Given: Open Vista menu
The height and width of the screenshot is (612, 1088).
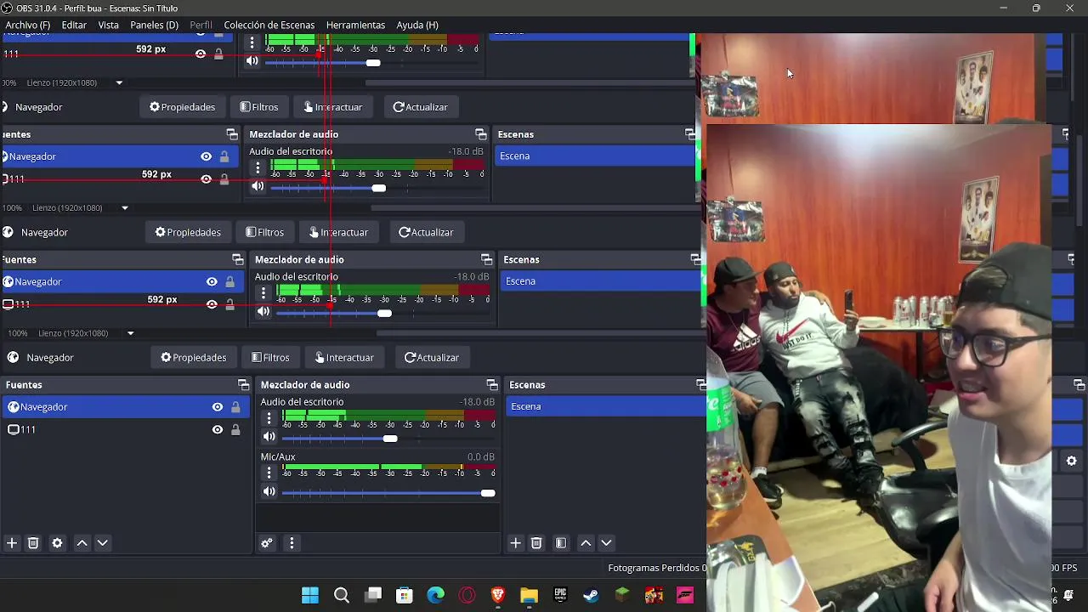Looking at the screenshot, I should [109, 25].
